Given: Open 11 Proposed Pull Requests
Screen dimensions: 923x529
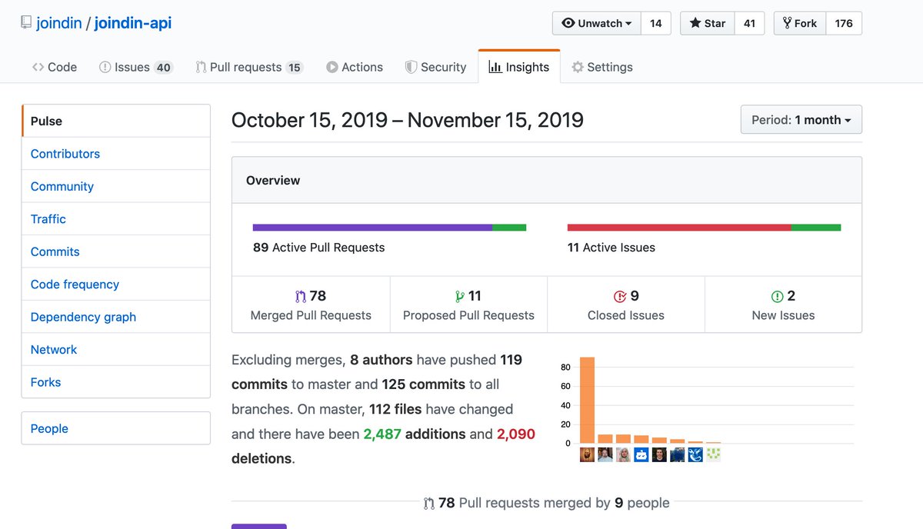Looking at the screenshot, I should pyautogui.click(x=468, y=304).
